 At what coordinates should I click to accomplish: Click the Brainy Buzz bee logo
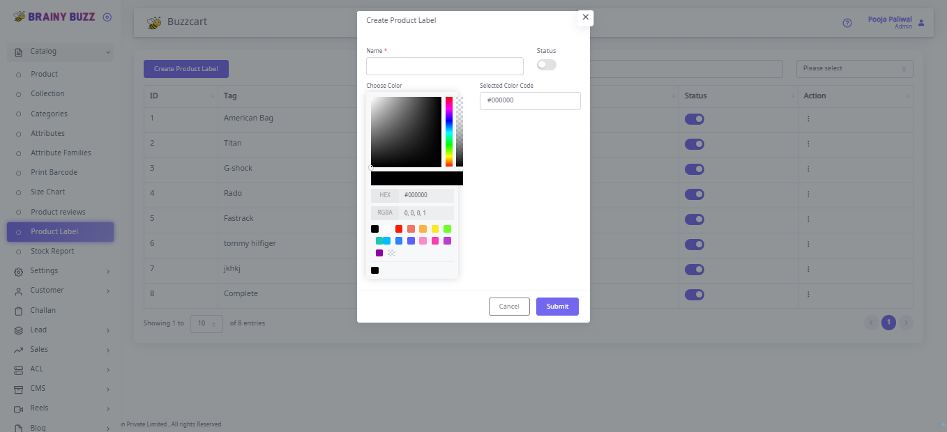(20, 15)
